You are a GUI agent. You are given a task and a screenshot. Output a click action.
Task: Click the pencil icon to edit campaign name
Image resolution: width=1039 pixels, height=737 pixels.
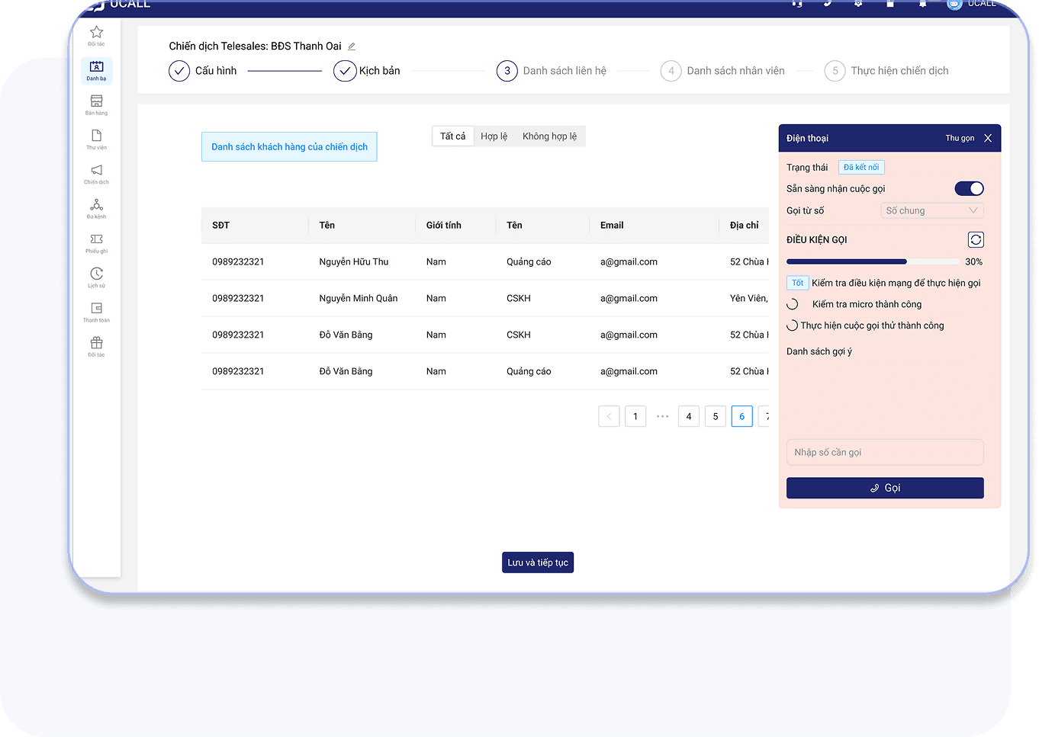click(x=352, y=46)
